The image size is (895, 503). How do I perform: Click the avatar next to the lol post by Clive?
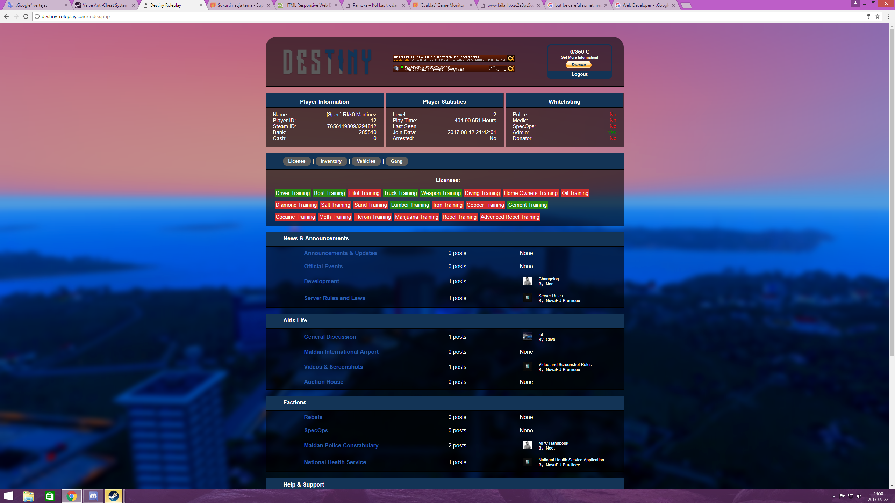(x=527, y=336)
